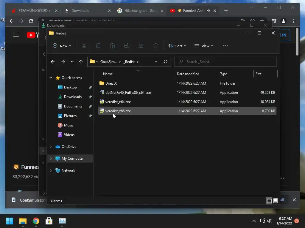Show hidden system tray icons
Screen dimensions: 305x228
pos(254,221)
